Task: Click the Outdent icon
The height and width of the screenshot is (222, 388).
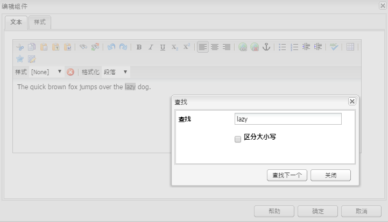Action: point(306,47)
